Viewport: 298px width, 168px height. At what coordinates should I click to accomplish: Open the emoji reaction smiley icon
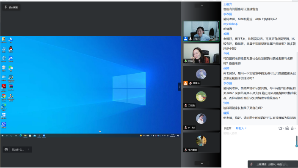click(6, 149)
